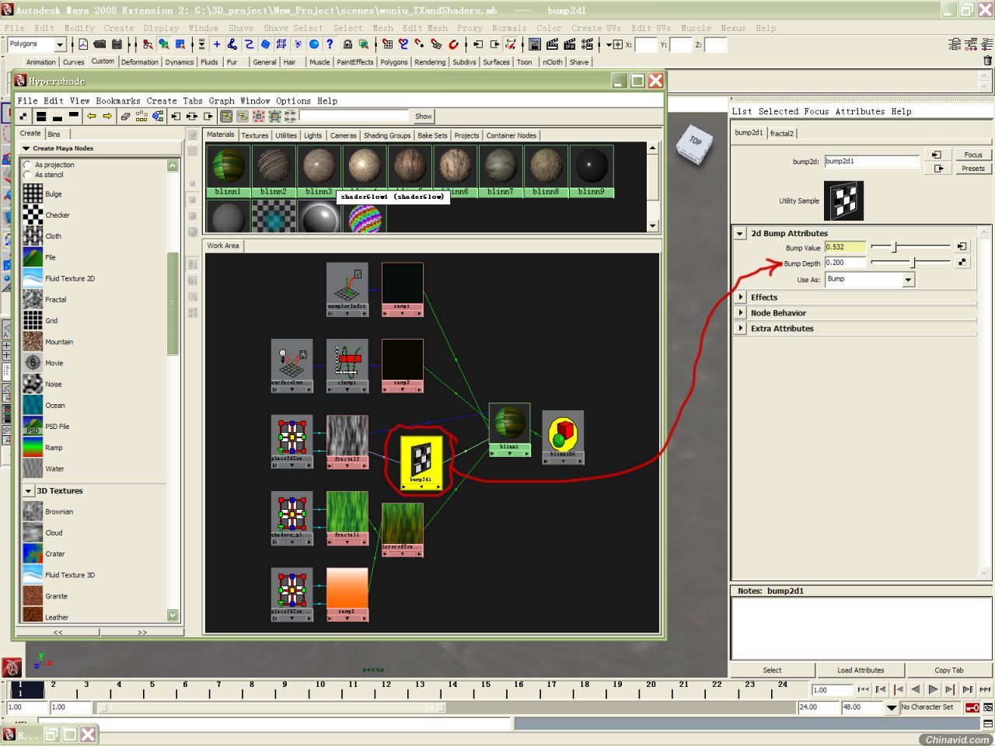Click the bump2d input connection button
Screen dimensions: 995x746
click(936, 155)
